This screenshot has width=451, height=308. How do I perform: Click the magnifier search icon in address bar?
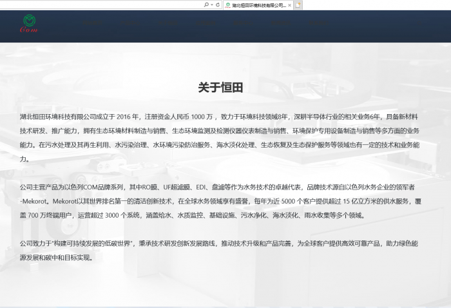(206, 5)
